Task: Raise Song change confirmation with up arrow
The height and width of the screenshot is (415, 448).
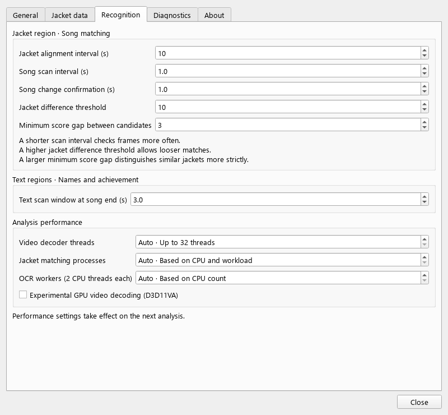Action: click(424, 86)
